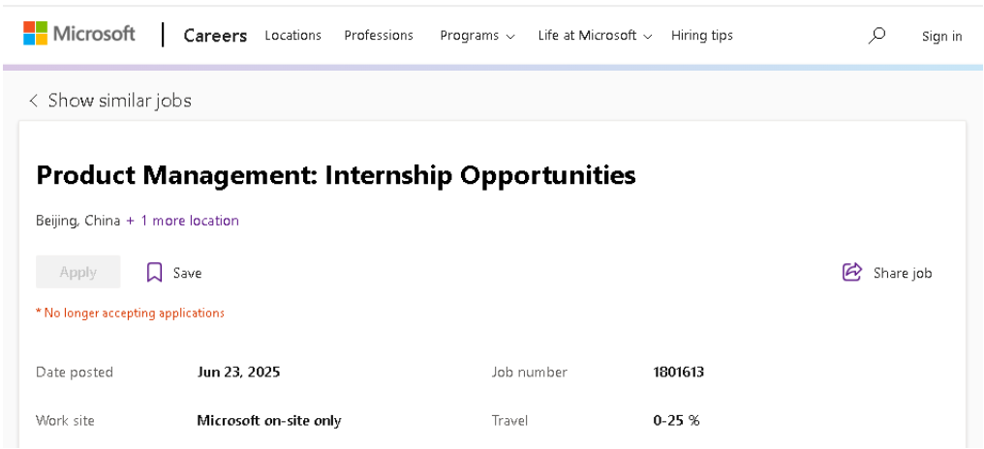Click the back chevron beside Show similar jobs
Screen dimensions: 984x449
[x=33, y=101]
